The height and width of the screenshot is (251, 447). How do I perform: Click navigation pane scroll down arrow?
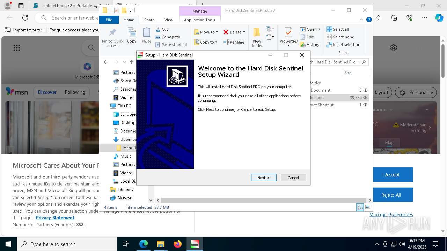click(x=151, y=200)
